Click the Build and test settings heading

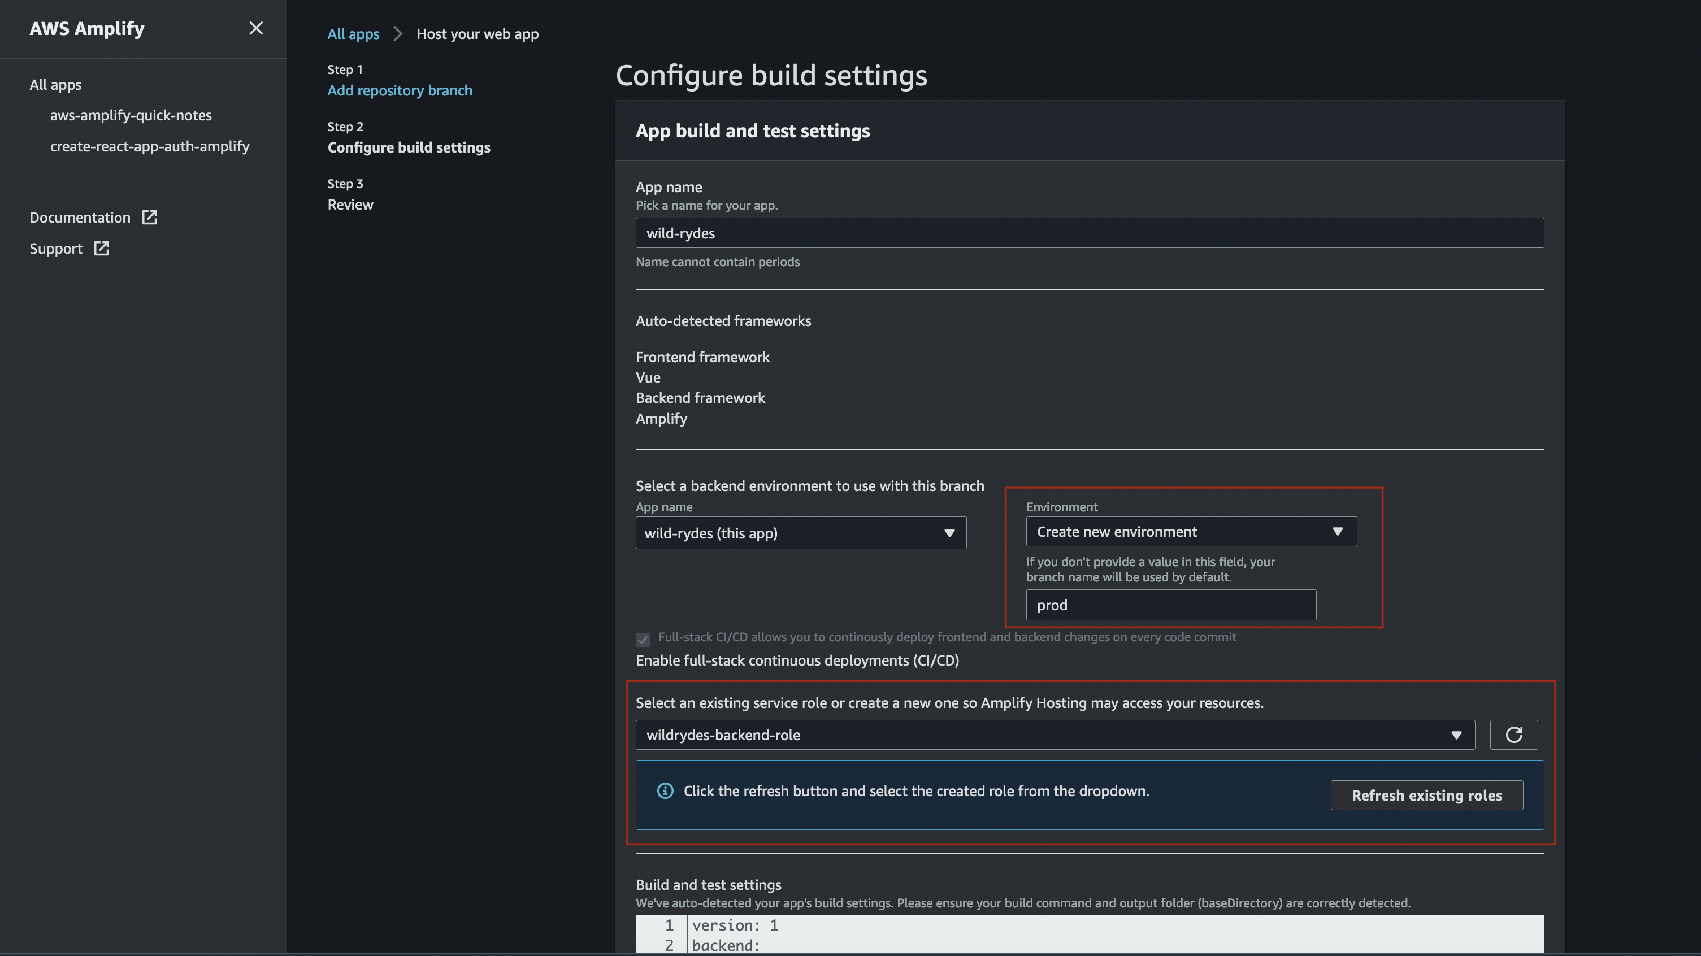pos(708,885)
